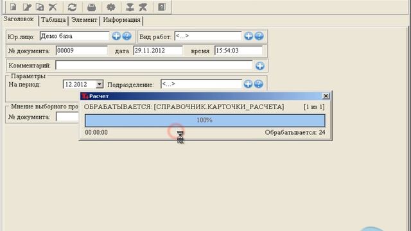Screen dimensions: 411x231
Task: Click the copy document toolbar icon
Action: [40, 7]
